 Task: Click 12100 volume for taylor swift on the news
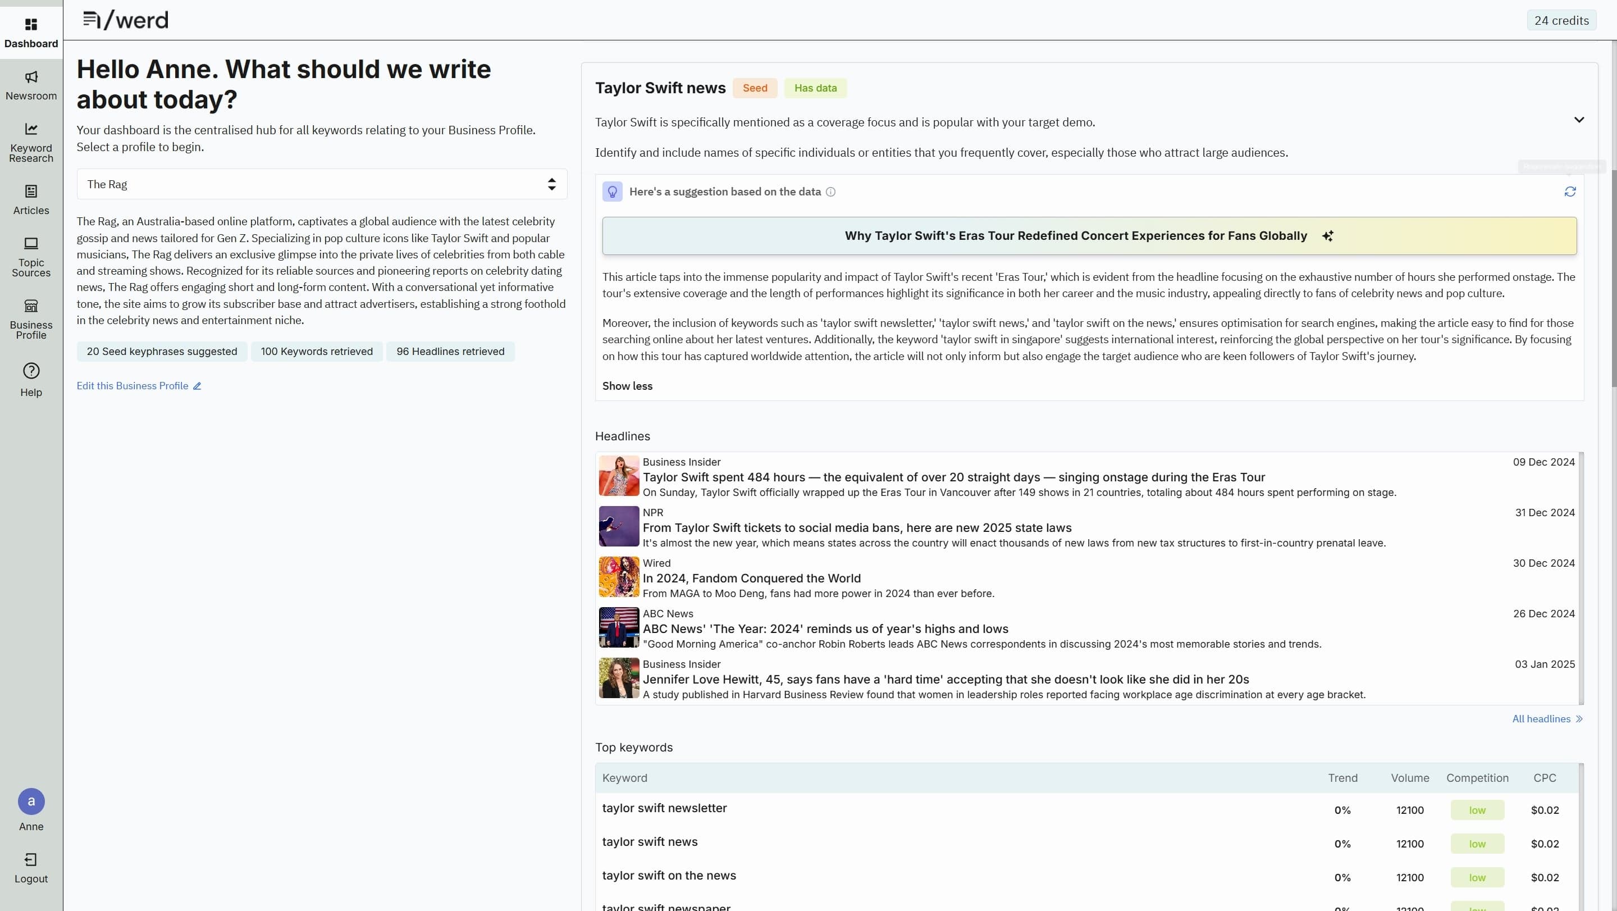point(1409,878)
